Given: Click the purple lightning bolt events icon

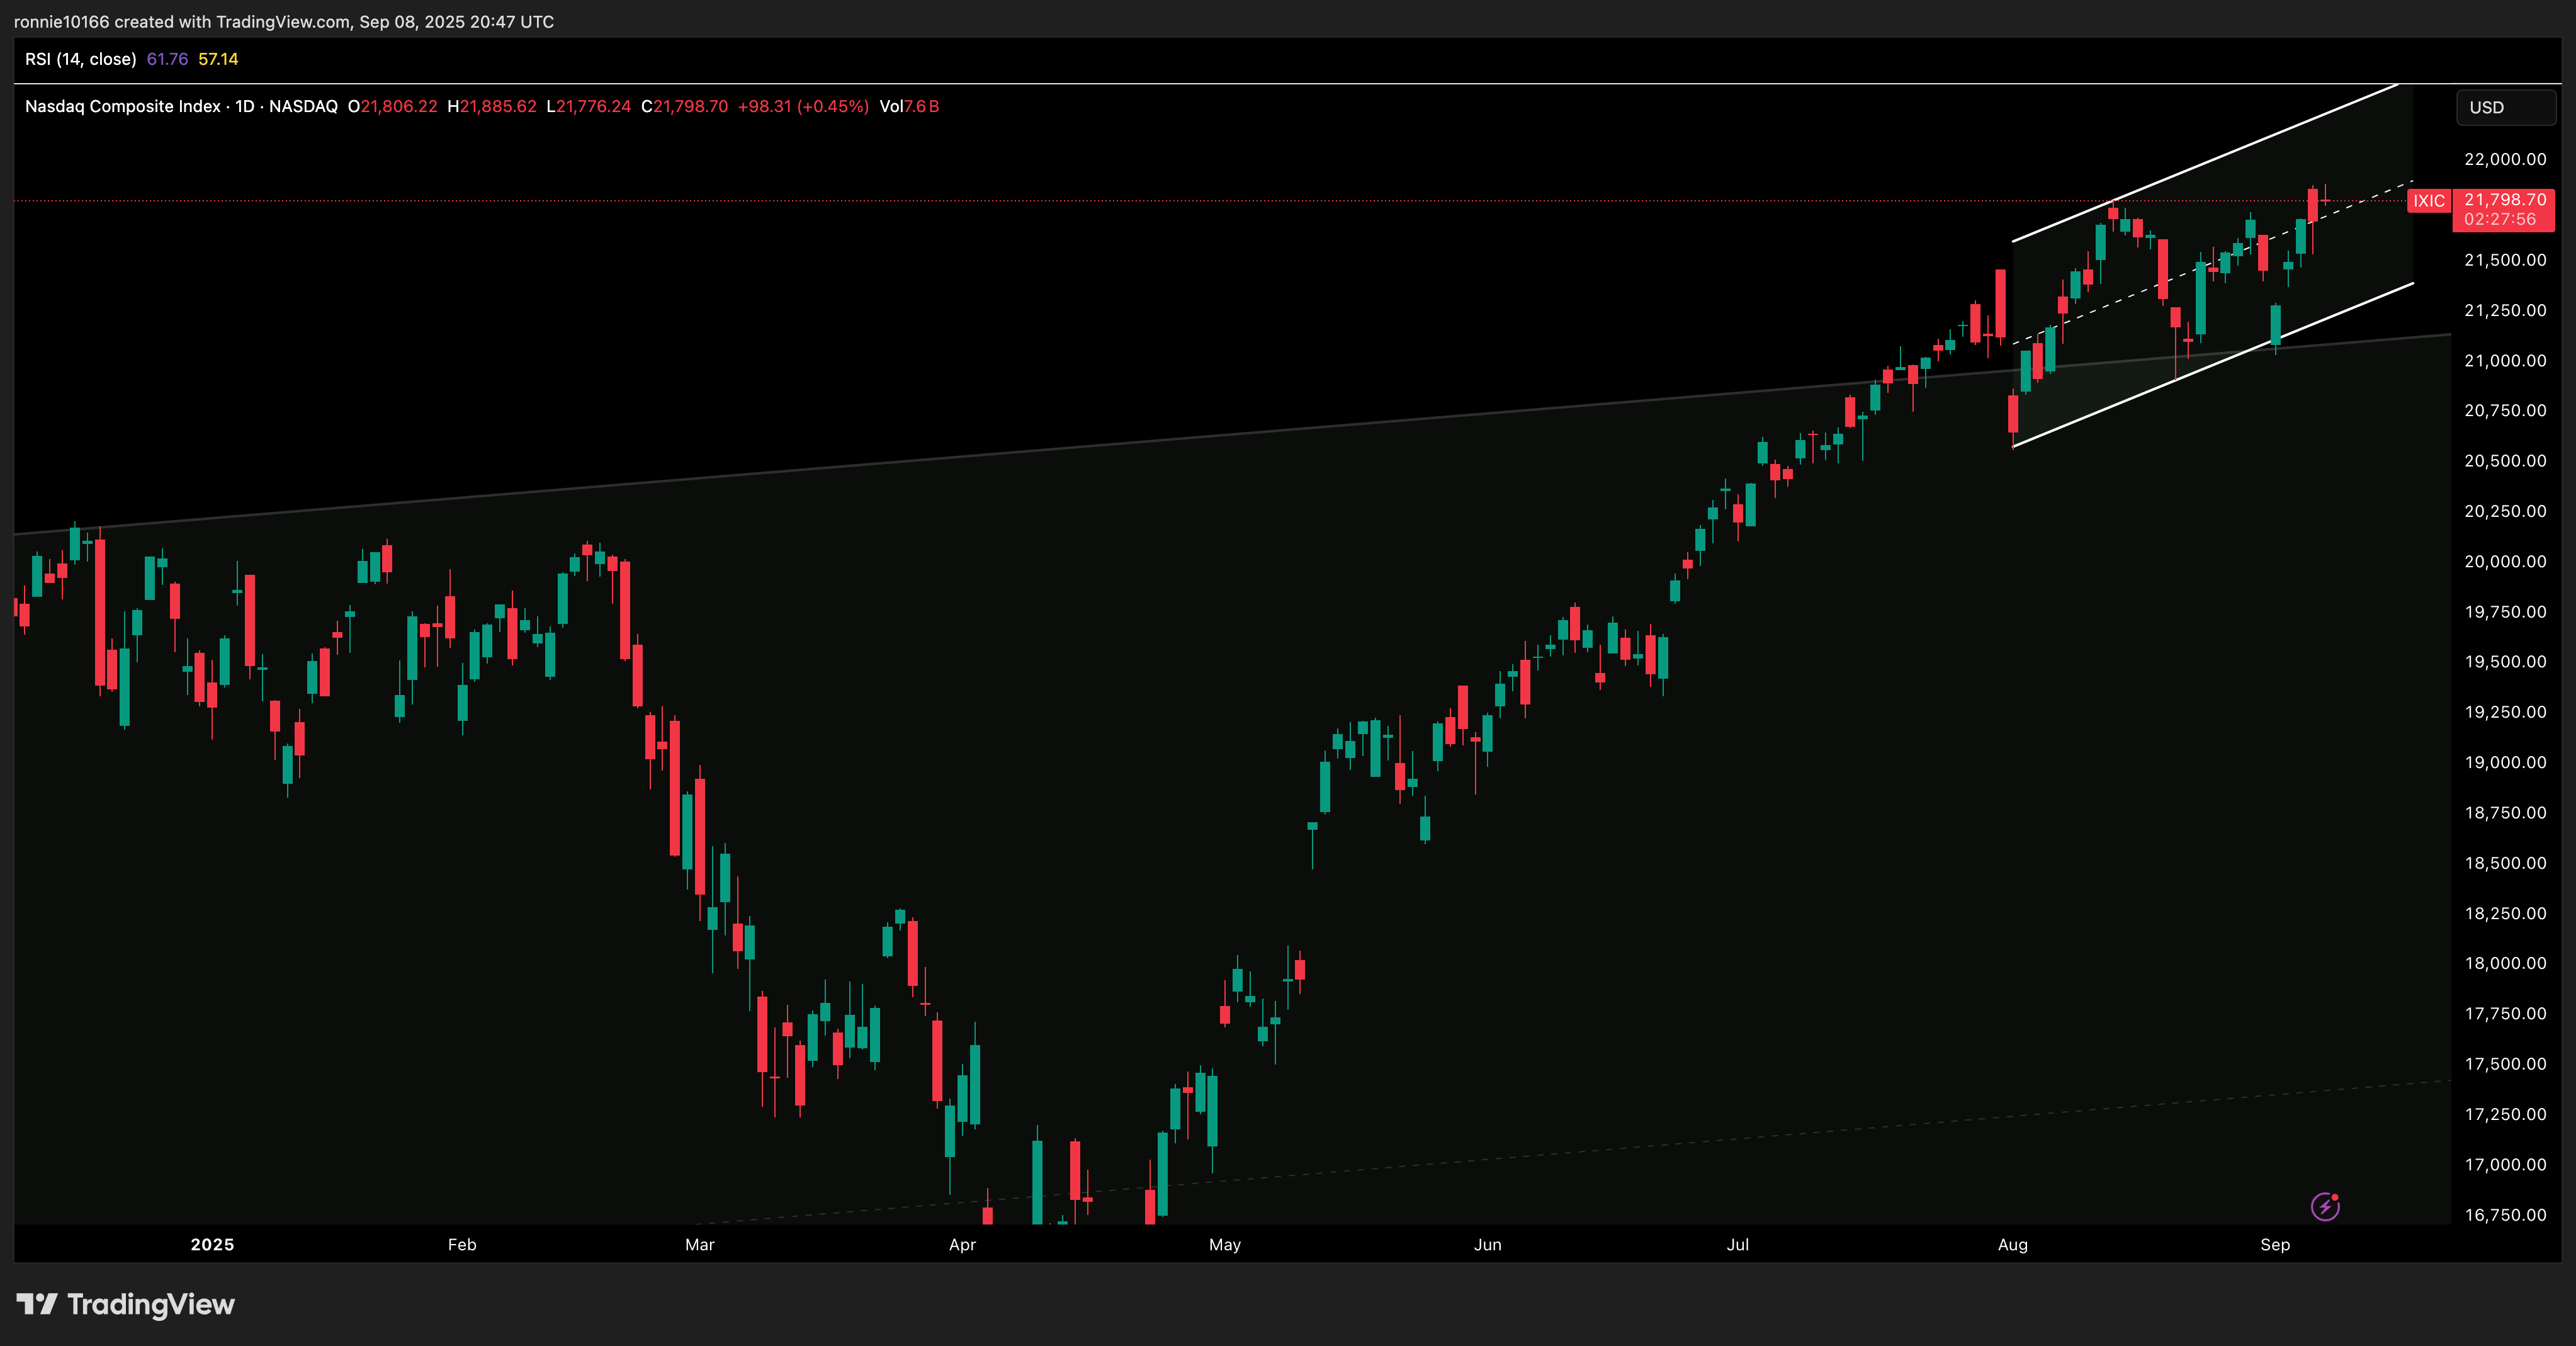Looking at the screenshot, I should (2325, 1207).
